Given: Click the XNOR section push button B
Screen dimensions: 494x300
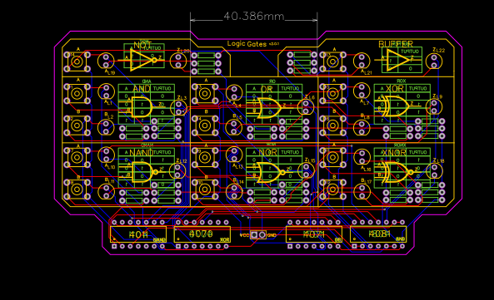Looking at the screenshot, I should tap(332, 189).
